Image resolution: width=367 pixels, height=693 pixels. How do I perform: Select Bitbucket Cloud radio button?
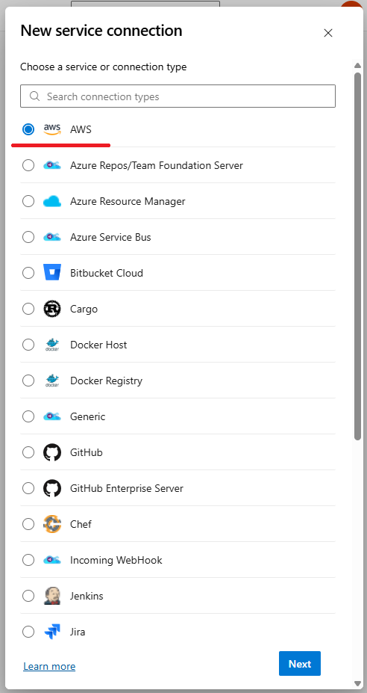coord(28,273)
